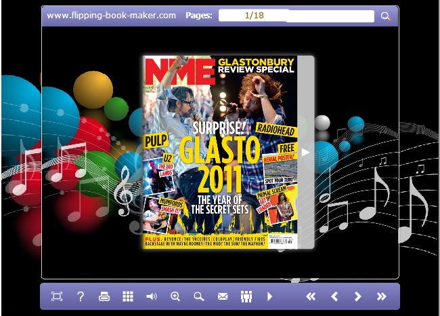440x316 pixels.
Task: Toggle fullscreen view icon in bottom toolbar
Action: [x=57, y=296]
